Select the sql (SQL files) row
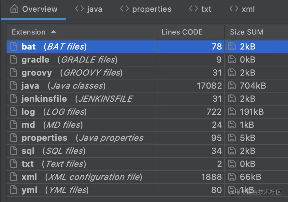 [147, 151]
